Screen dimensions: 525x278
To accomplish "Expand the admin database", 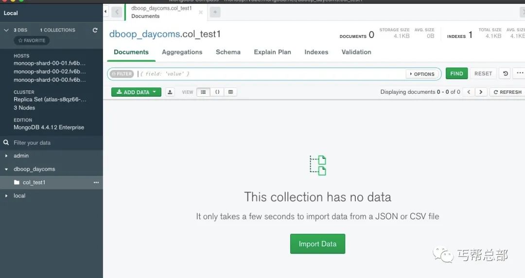I will tap(6, 156).
